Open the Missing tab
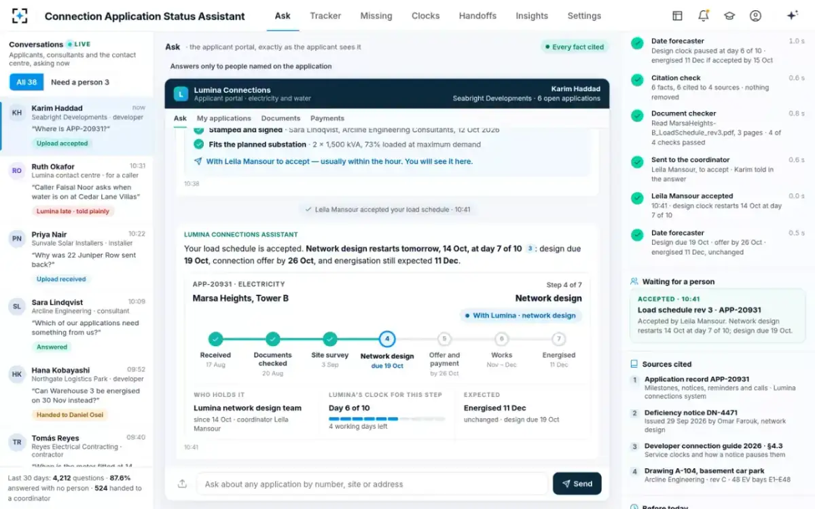Screen dimensions: 815x509 376,16
